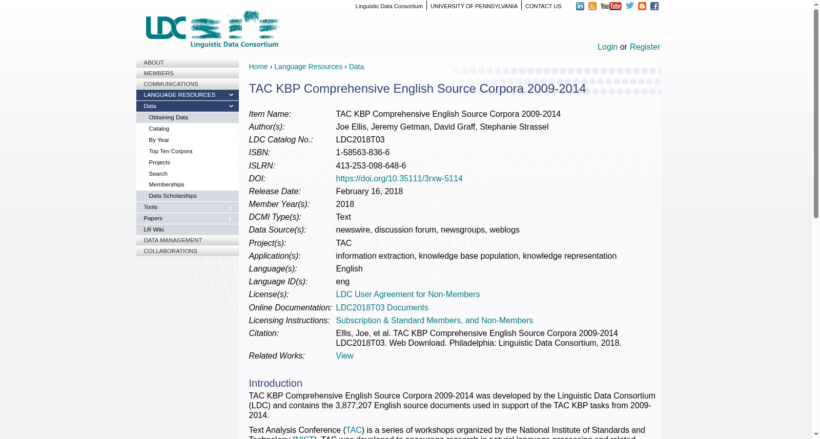The width and height of the screenshot is (820, 439).
Task: Select Data Scholarships in sidebar
Action: point(188,196)
